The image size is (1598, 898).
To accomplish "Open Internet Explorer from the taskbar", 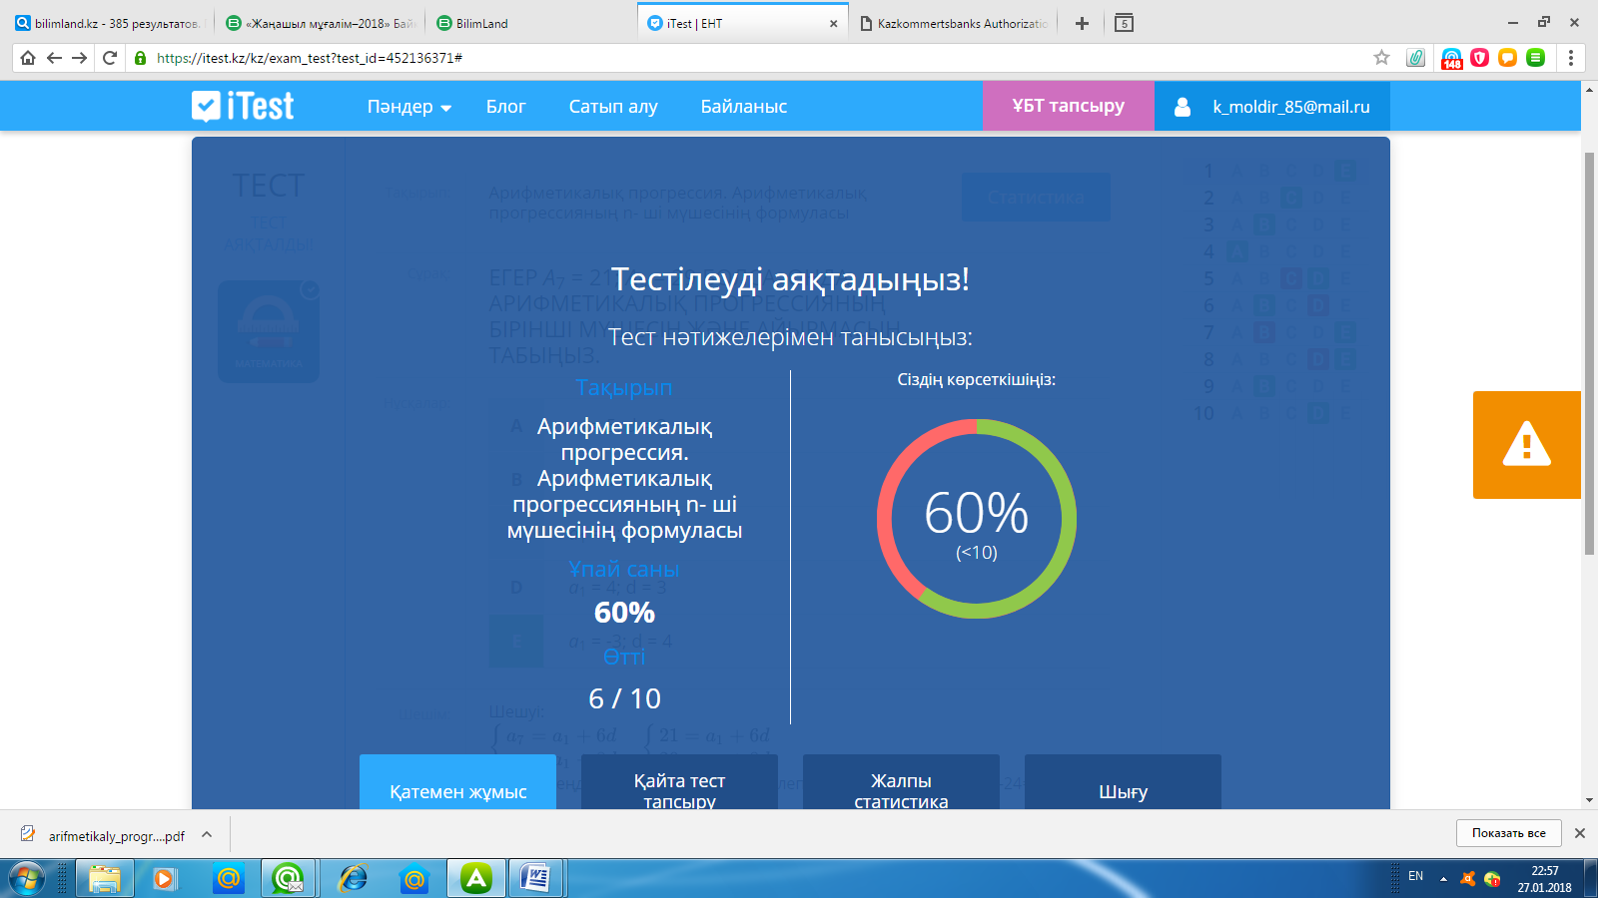I will point(353,879).
